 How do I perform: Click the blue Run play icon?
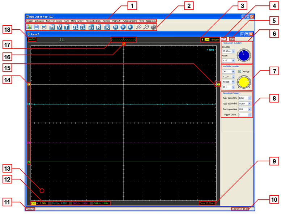click(x=123, y=27)
